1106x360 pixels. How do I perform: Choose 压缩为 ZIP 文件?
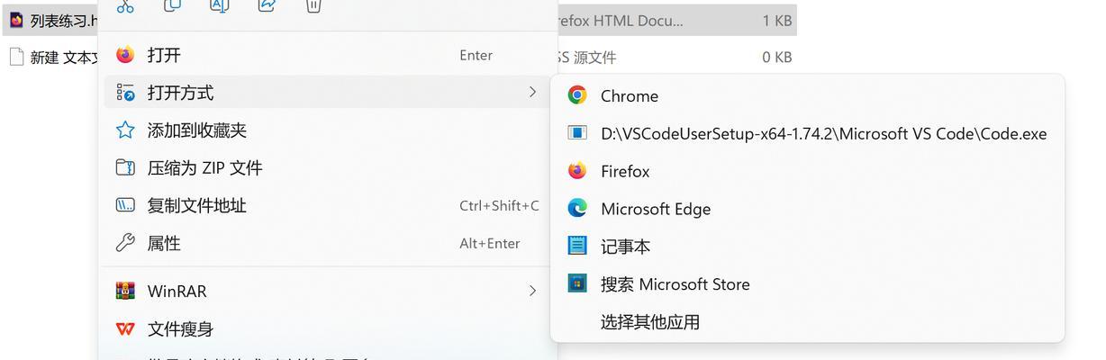[327, 168]
